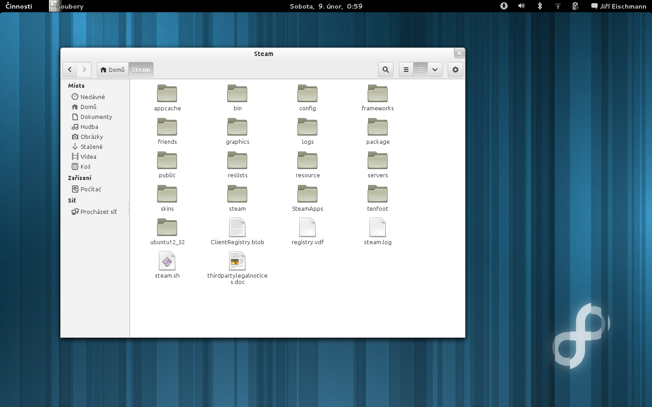Go back with the left arrow
This screenshot has width=652, height=407.
pos(70,70)
